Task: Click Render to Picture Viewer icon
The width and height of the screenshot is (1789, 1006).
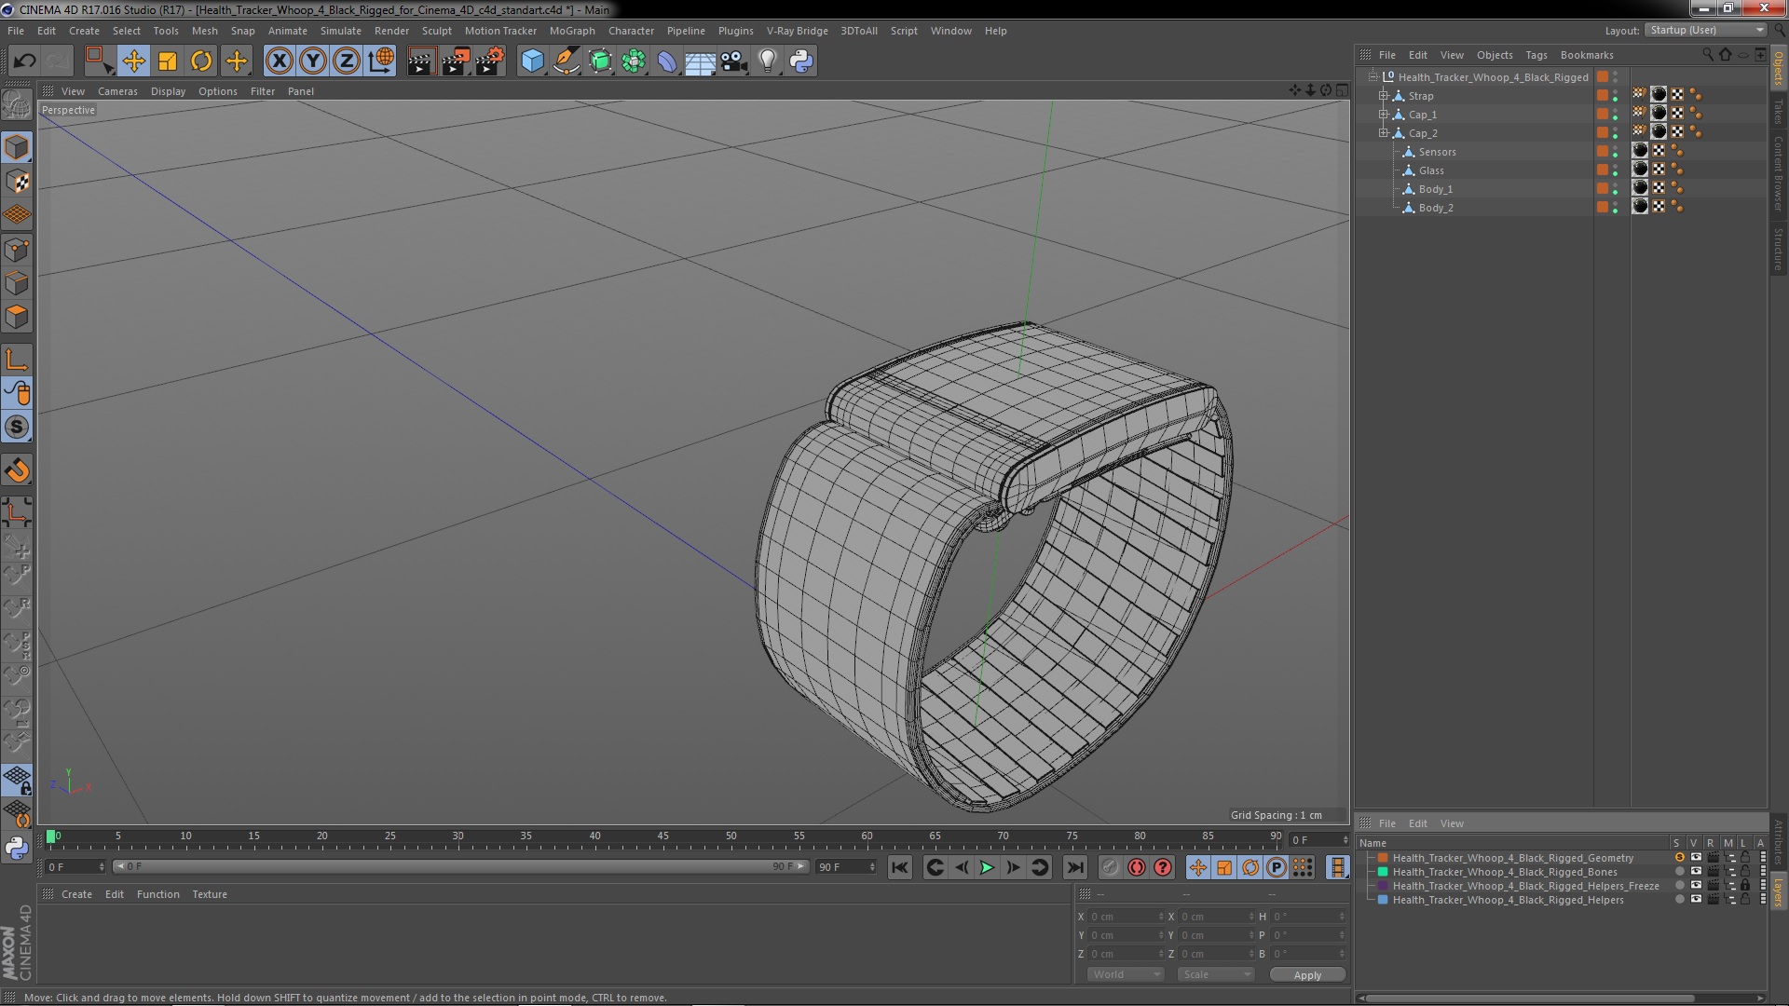Action: (x=456, y=61)
